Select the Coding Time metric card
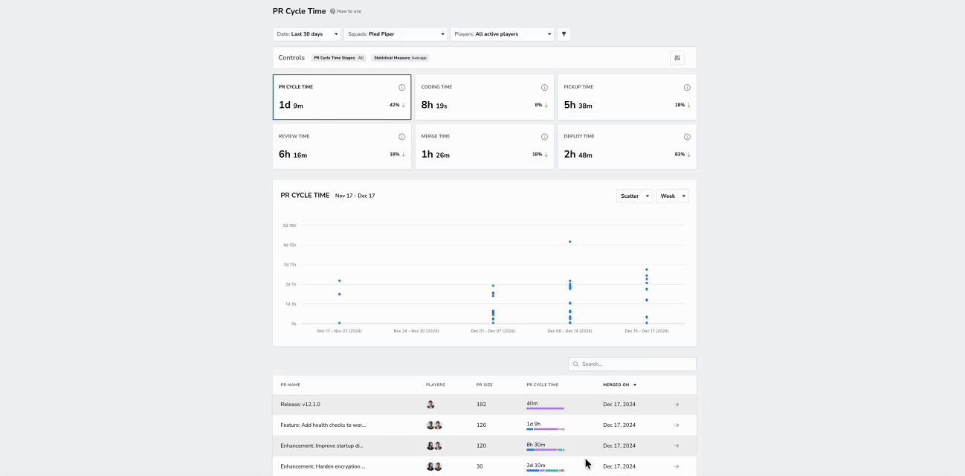965x476 pixels. click(485, 97)
